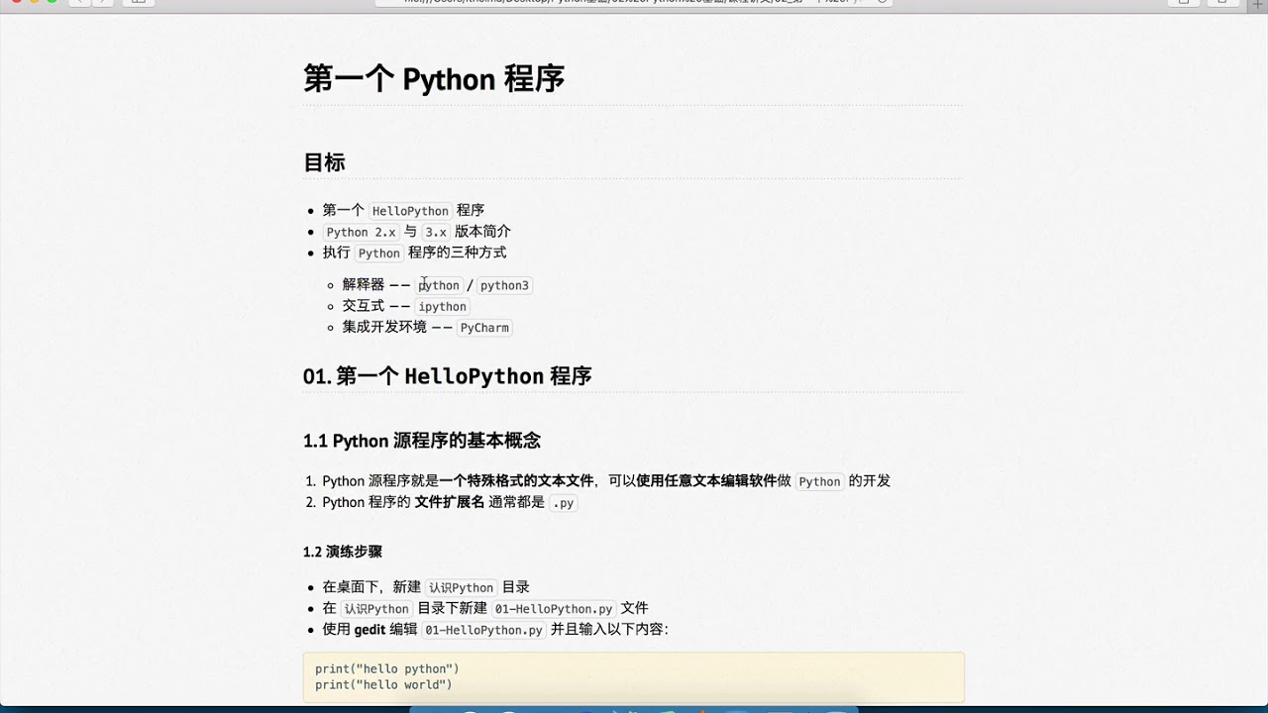Select the PyCharm code tag
This screenshot has width=1268, height=713.
(484, 328)
